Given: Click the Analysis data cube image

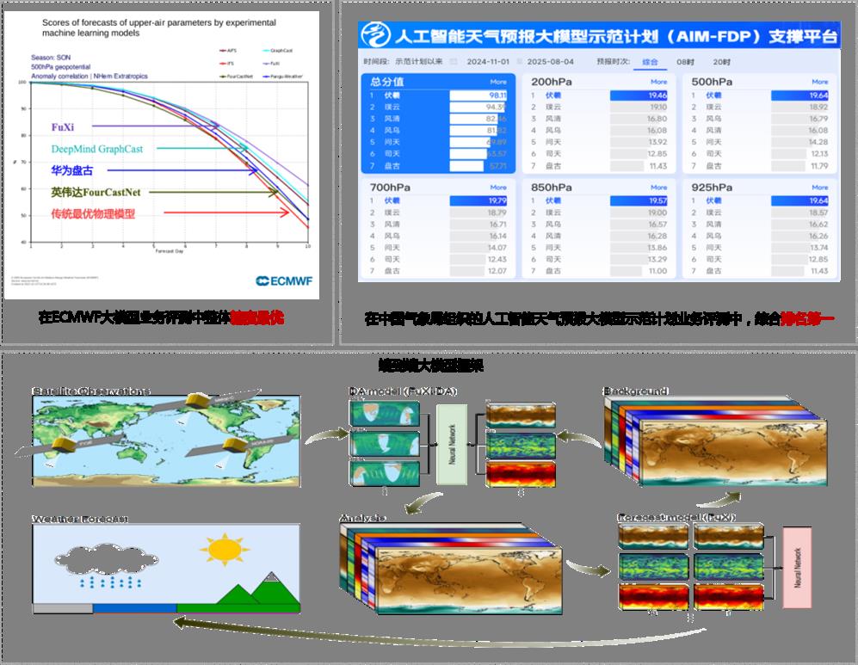Looking at the screenshot, I should point(452,569).
